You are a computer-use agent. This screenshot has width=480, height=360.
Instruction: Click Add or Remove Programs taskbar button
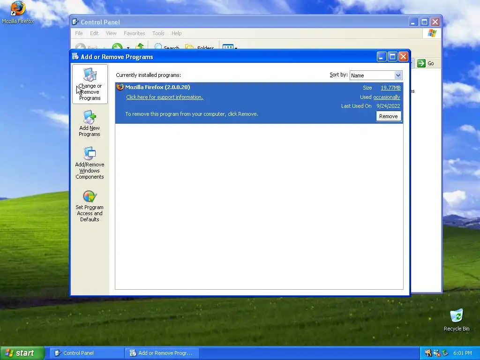coord(162,353)
